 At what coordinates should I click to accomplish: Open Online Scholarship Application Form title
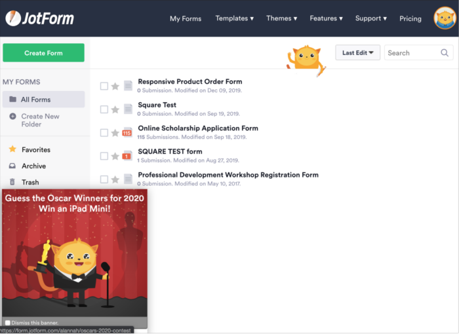[x=198, y=128]
